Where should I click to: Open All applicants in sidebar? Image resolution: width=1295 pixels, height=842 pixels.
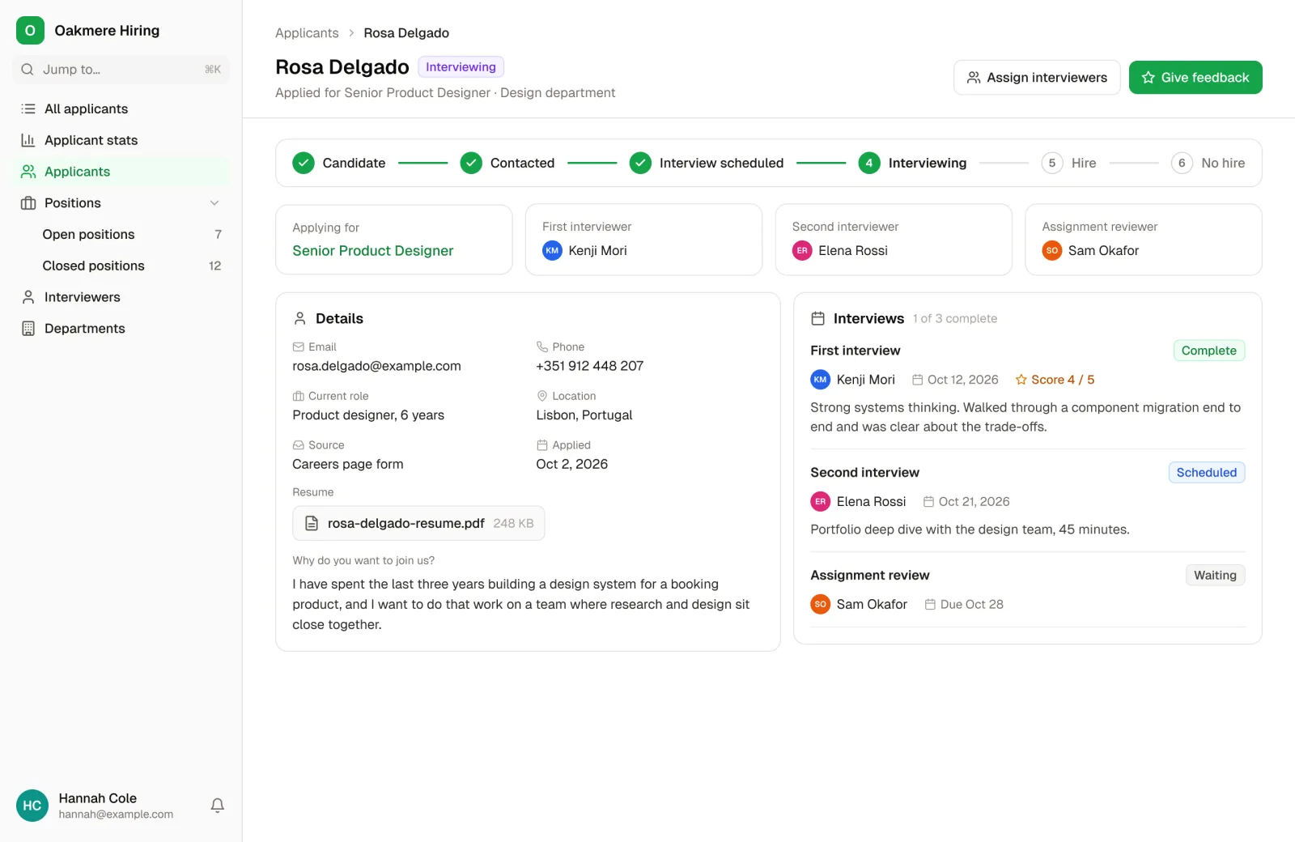121,108
